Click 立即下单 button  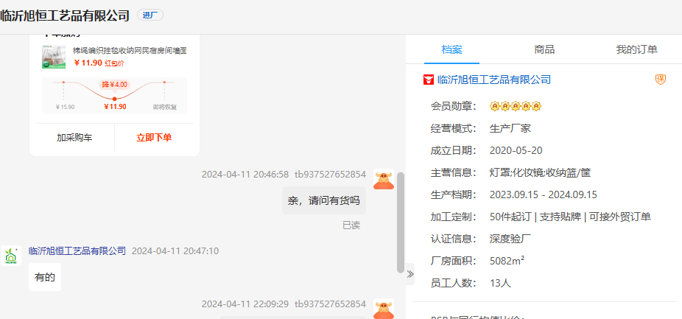point(154,138)
